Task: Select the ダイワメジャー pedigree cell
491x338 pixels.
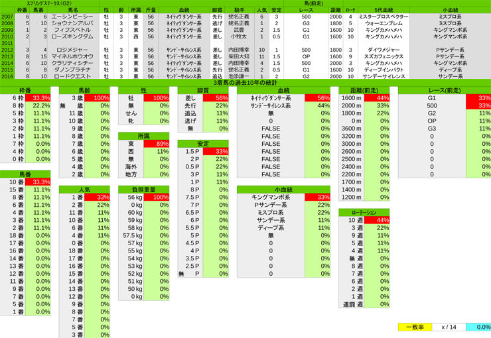Action: [x=384, y=50]
